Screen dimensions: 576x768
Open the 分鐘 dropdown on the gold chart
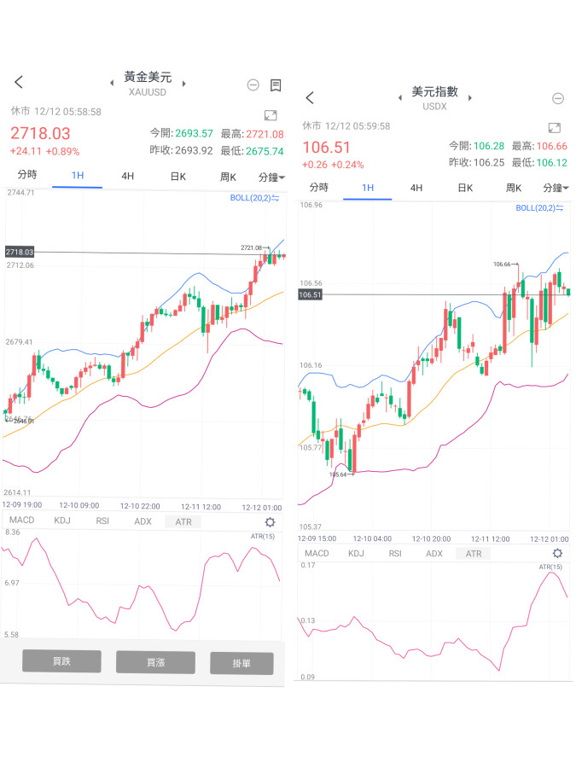coord(272,177)
